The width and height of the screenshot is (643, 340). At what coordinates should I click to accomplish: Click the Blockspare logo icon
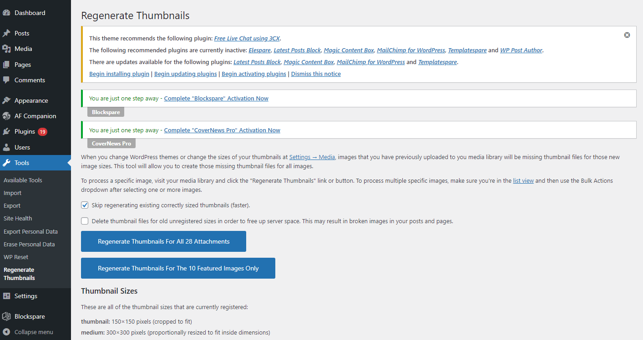coord(6,316)
